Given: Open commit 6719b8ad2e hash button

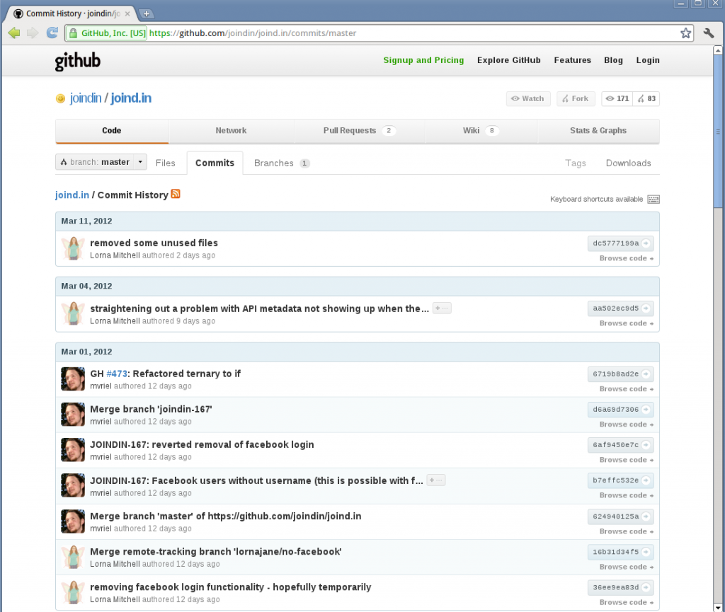Looking at the screenshot, I should click(620, 374).
